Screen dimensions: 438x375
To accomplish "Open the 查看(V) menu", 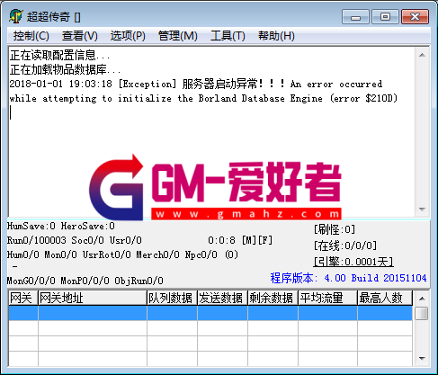I will [x=80, y=36].
